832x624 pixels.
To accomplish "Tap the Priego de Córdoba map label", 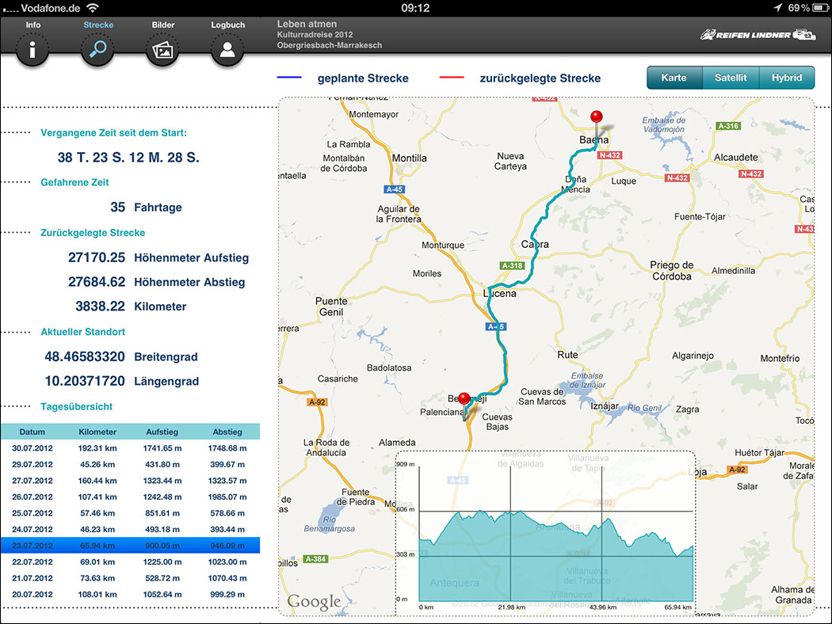I will [672, 270].
